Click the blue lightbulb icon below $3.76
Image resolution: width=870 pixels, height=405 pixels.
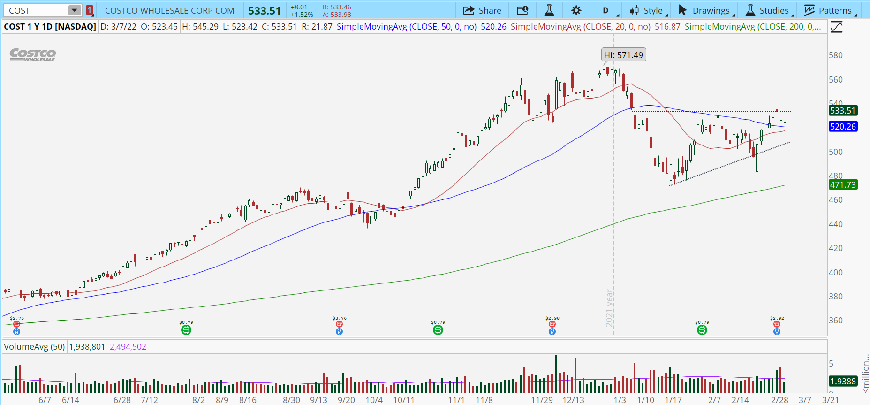(340, 331)
